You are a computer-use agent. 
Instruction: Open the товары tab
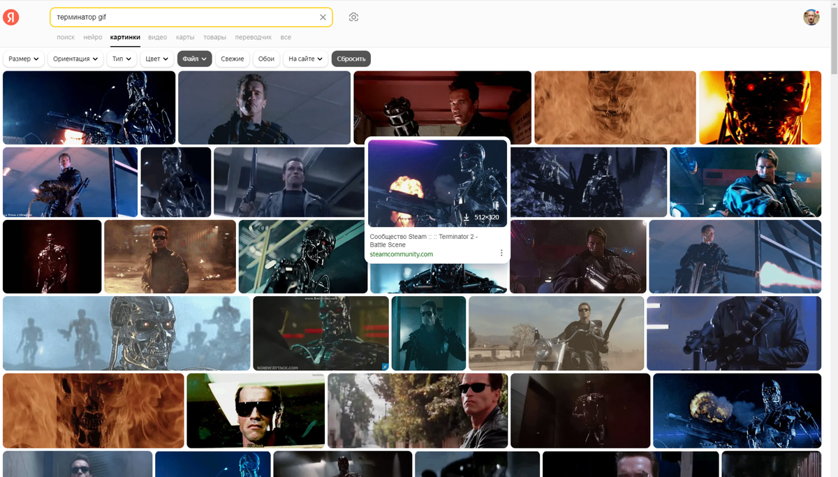(x=215, y=37)
